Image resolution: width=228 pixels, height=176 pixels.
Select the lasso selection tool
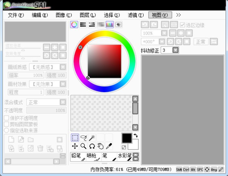(x=84, y=138)
